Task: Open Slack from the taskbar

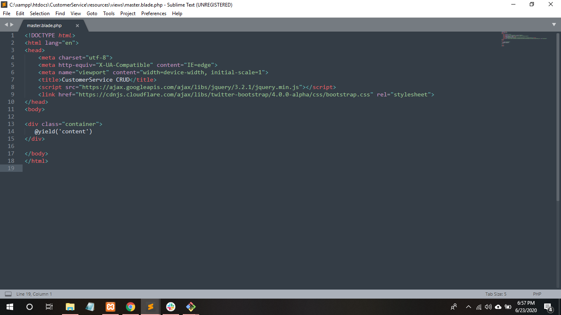Action: click(x=171, y=307)
